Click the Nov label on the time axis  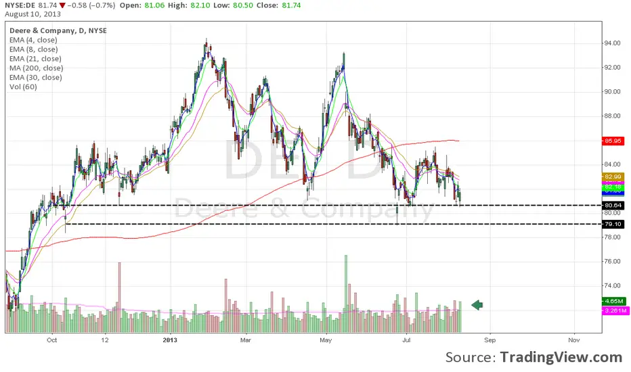point(574,340)
